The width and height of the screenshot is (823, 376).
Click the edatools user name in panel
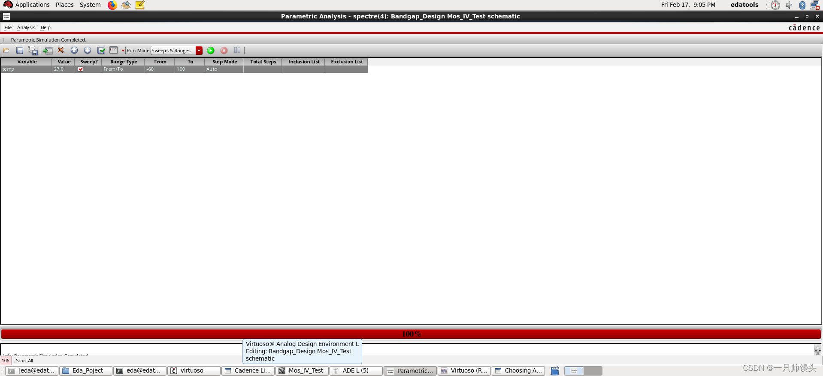point(744,5)
